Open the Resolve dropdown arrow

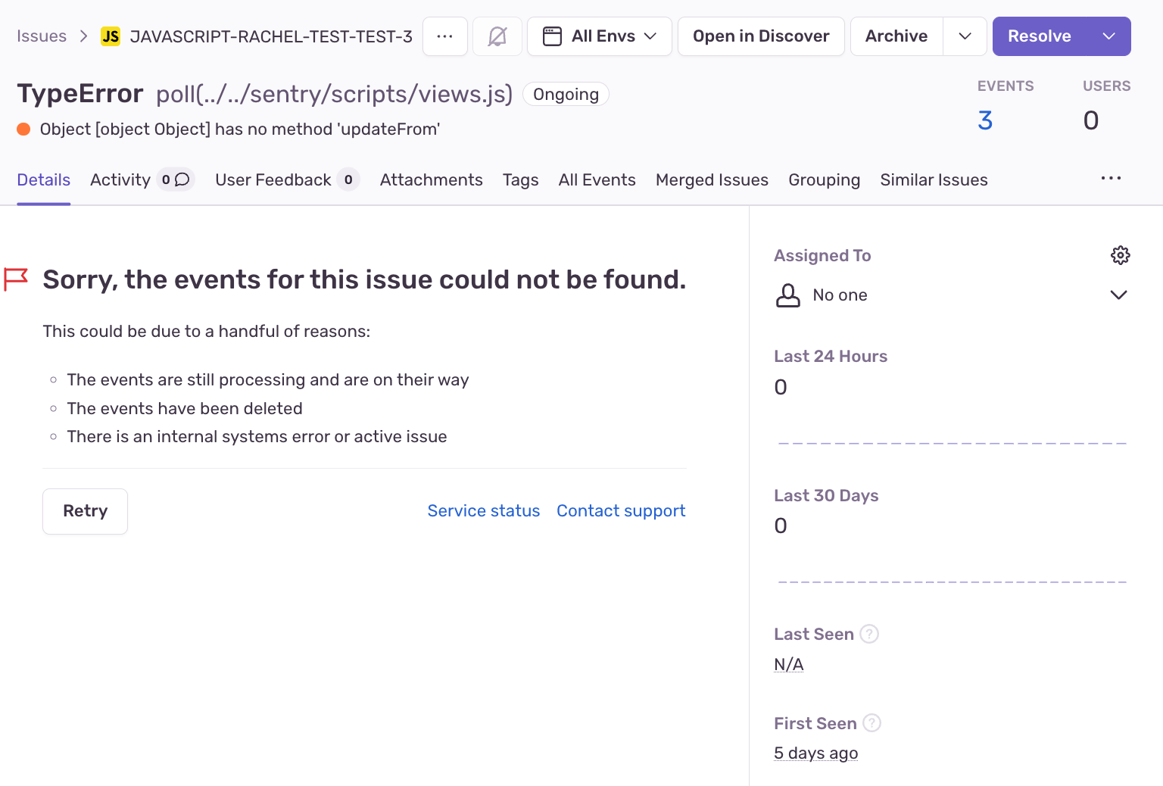[x=1108, y=36]
